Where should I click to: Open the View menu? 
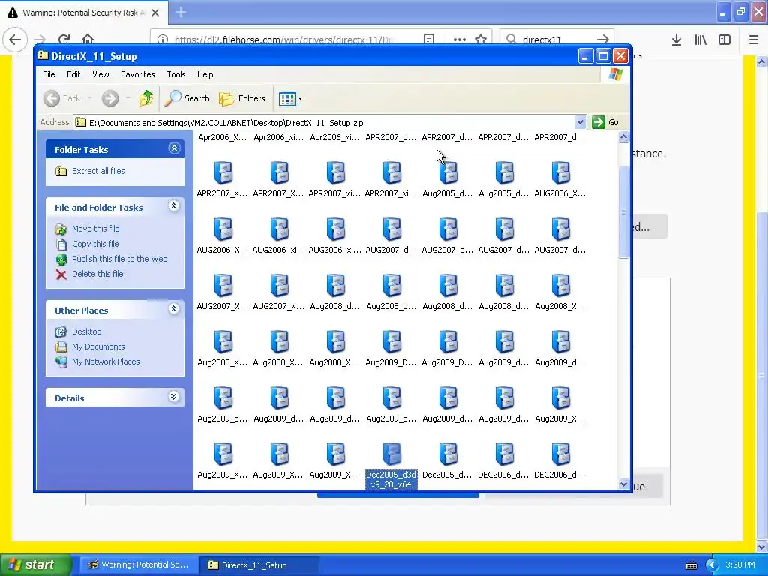[100, 74]
